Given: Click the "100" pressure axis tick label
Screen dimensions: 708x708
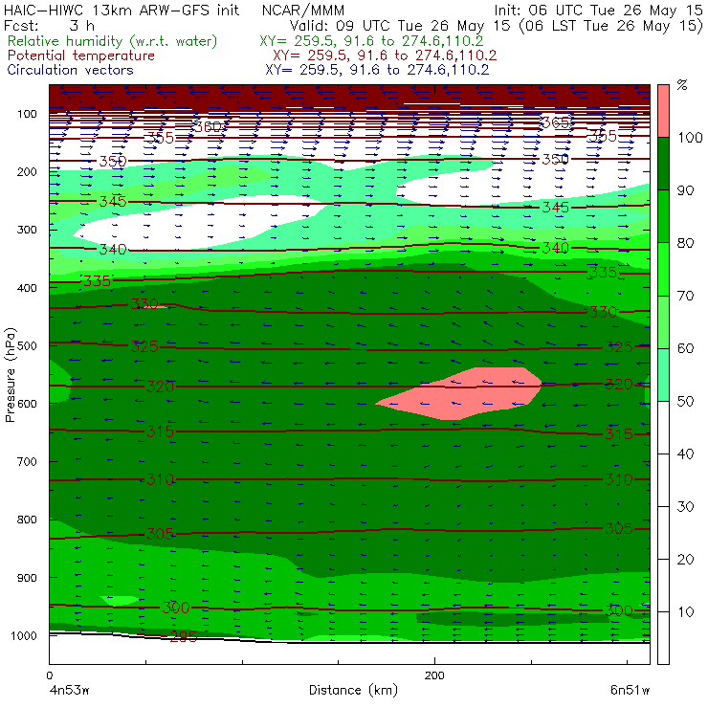Looking at the screenshot, I should pyautogui.click(x=27, y=114).
